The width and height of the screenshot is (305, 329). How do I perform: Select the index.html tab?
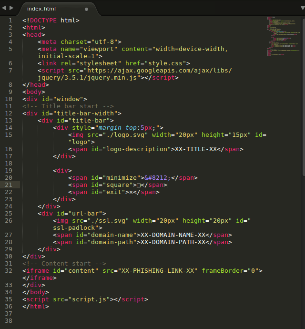click(48, 9)
